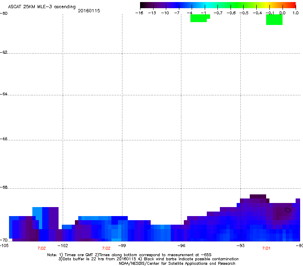The image size is (303, 266).
Task: Click the latitude label -68
Action: pos(4,187)
